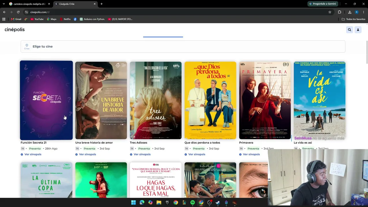Click the '28th Ago' date text

click(x=51, y=149)
